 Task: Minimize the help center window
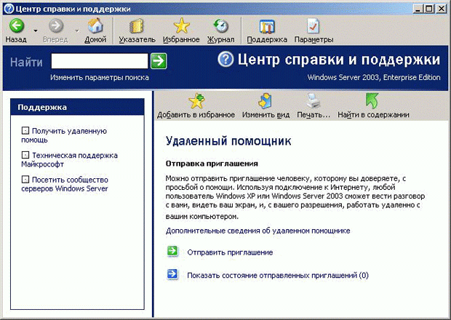[418, 9]
